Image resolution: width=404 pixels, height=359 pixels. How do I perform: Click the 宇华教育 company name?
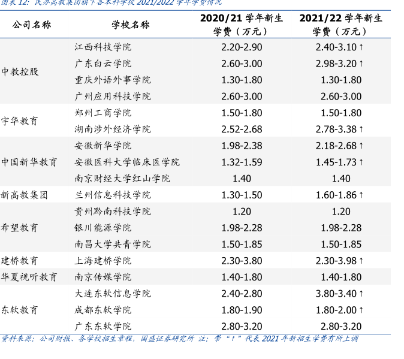(x=20, y=121)
